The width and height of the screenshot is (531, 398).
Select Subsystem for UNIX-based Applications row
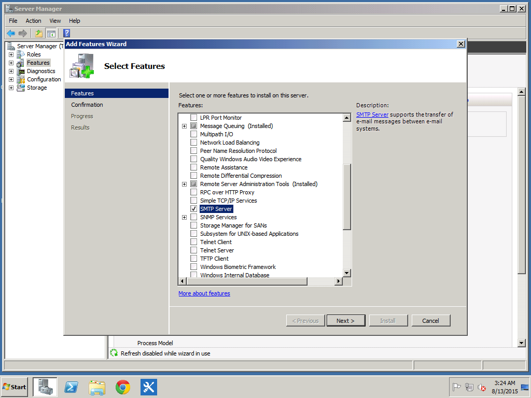tap(249, 234)
